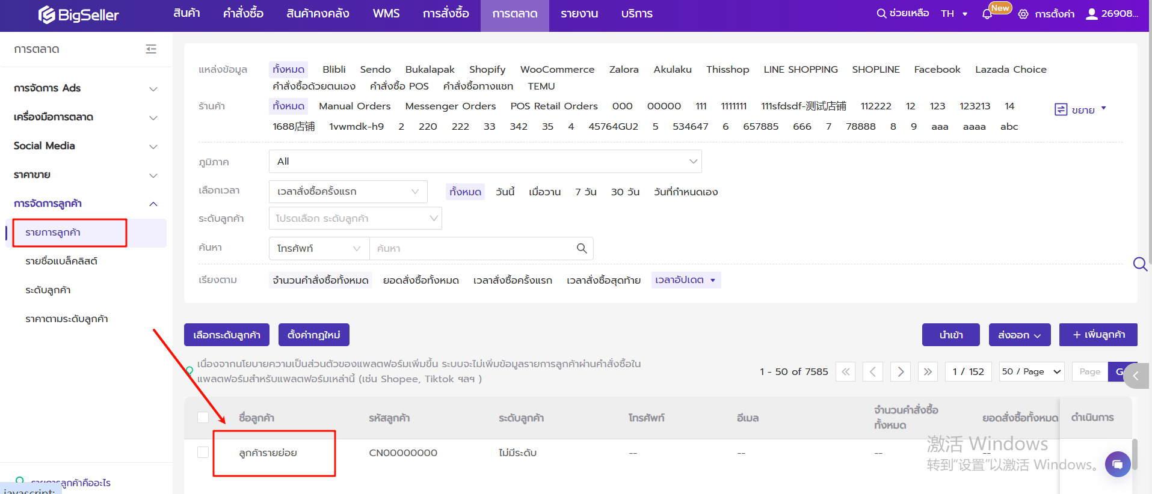The image size is (1152, 494).
Task: Click the BigSeller logo
Action: pos(79,14)
